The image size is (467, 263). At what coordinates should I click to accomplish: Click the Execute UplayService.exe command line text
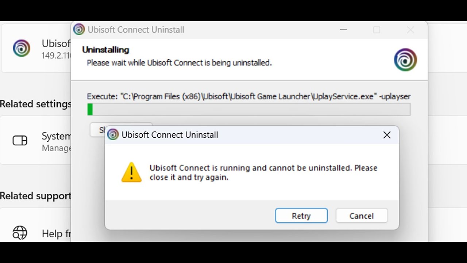[248, 96]
